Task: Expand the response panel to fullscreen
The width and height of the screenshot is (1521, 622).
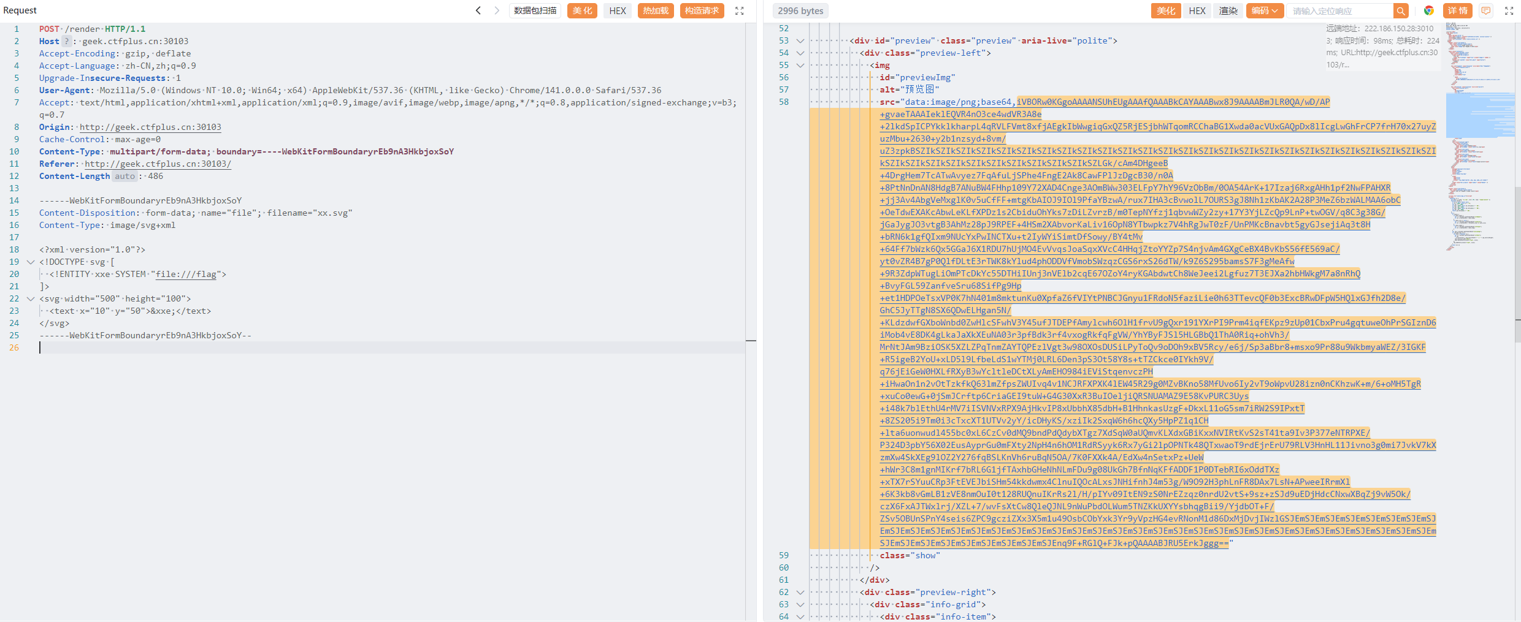Action: 1509,11
